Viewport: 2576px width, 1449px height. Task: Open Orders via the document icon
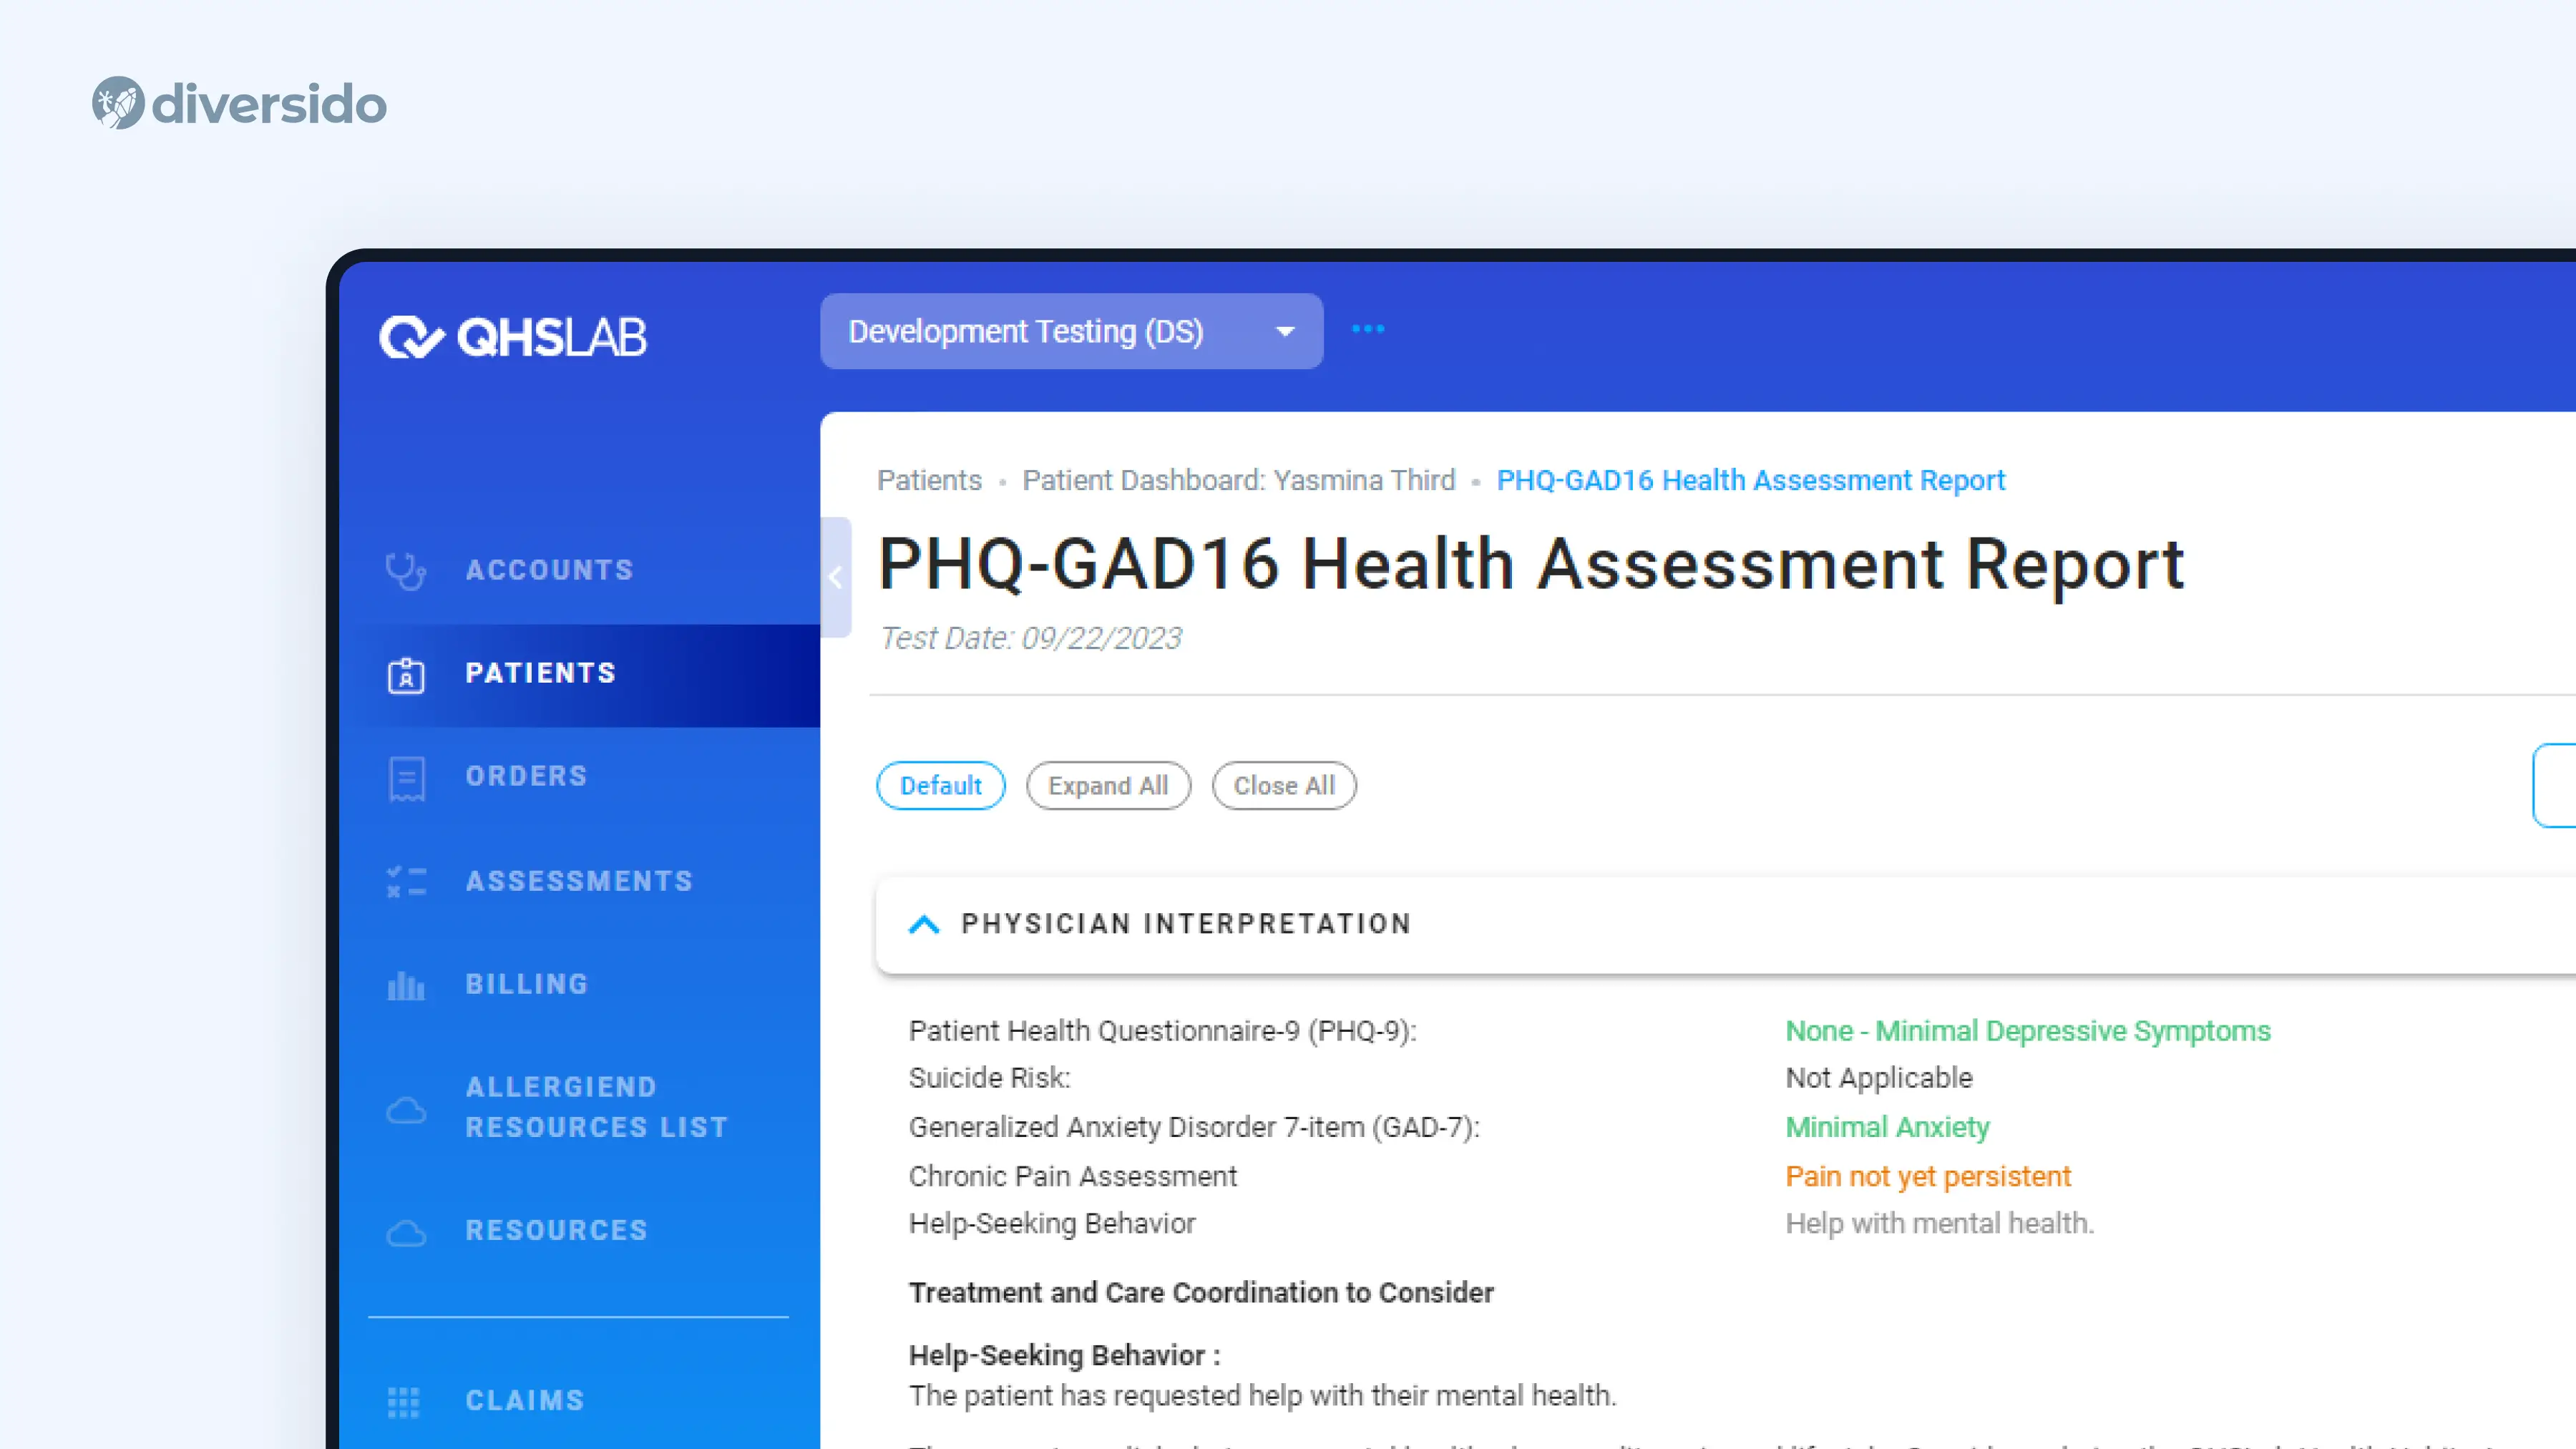[x=406, y=778]
